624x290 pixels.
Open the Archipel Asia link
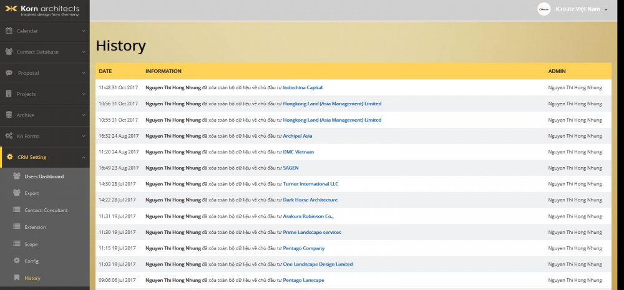[297, 136]
